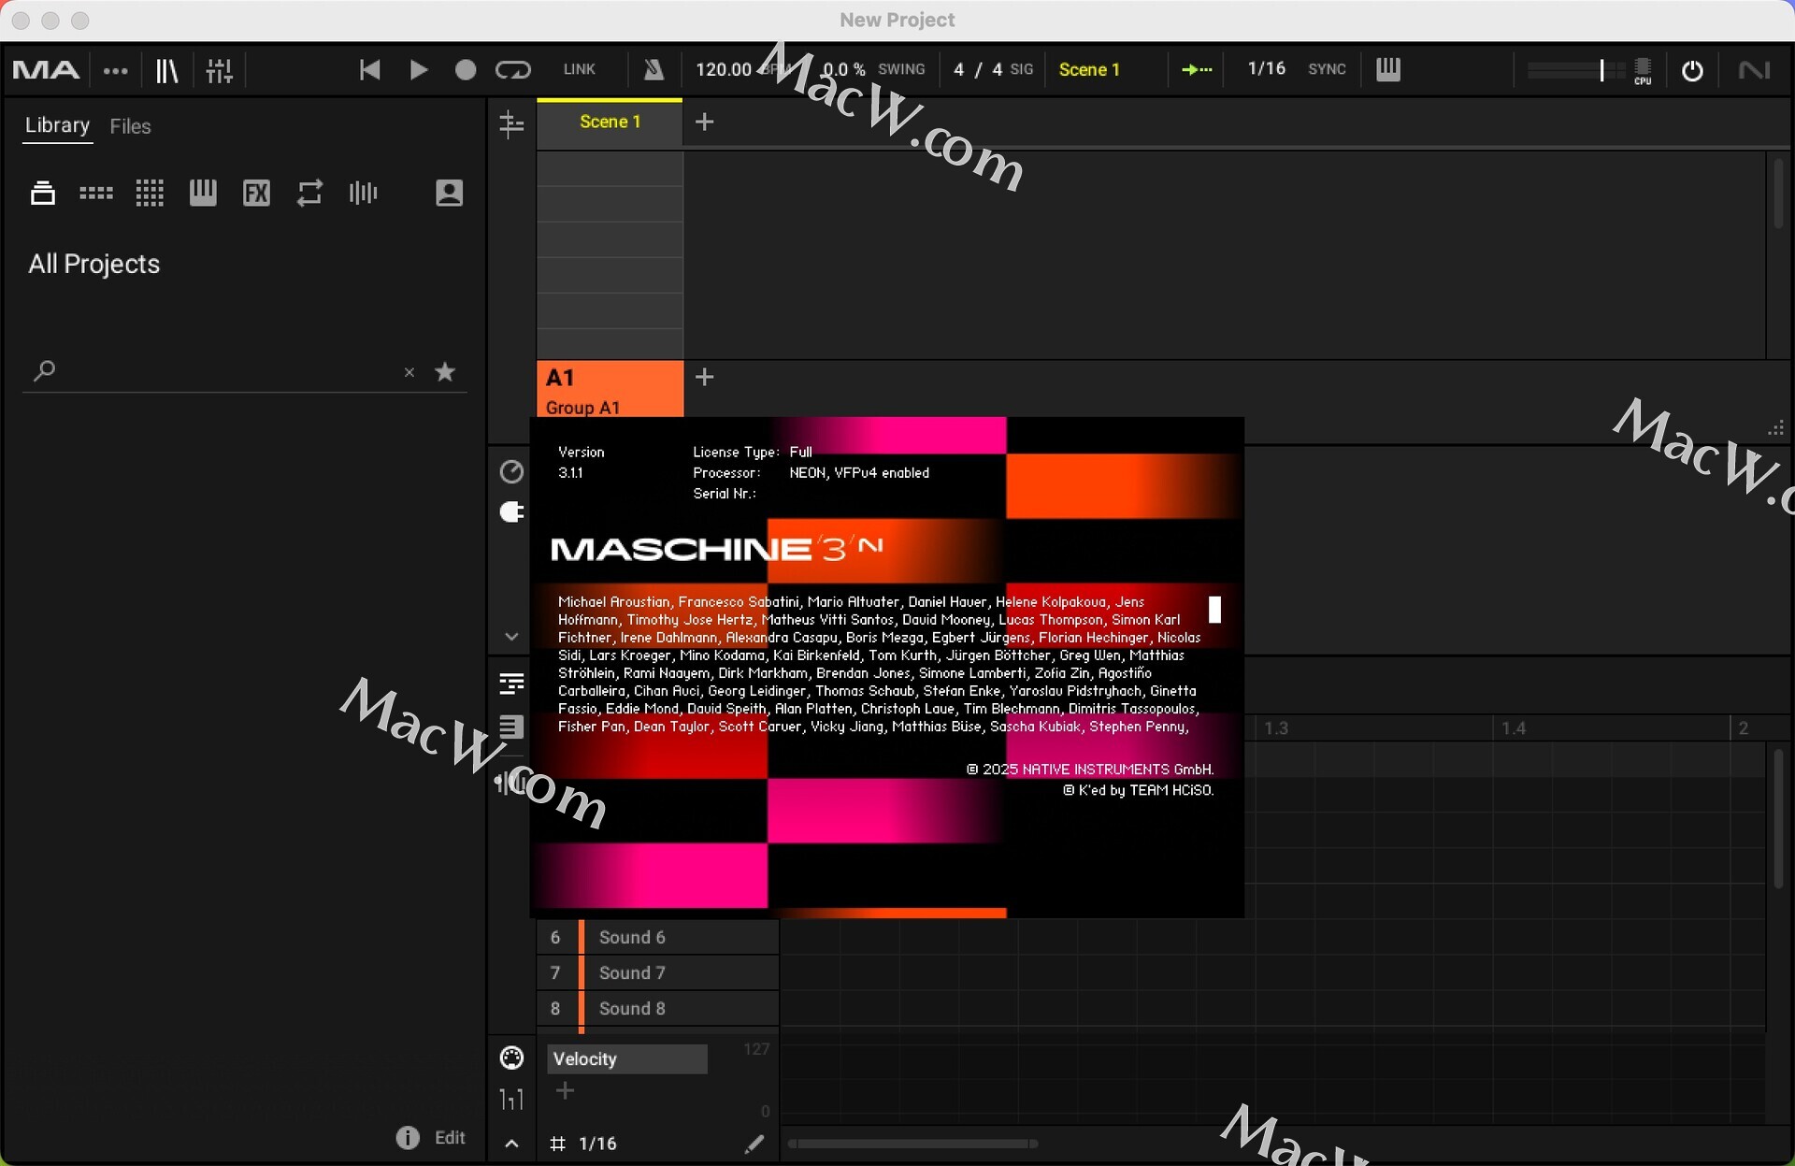The width and height of the screenshot is (1795, 1166).
Task: Select the Groups browser type icon
Action: coord(96,193)
